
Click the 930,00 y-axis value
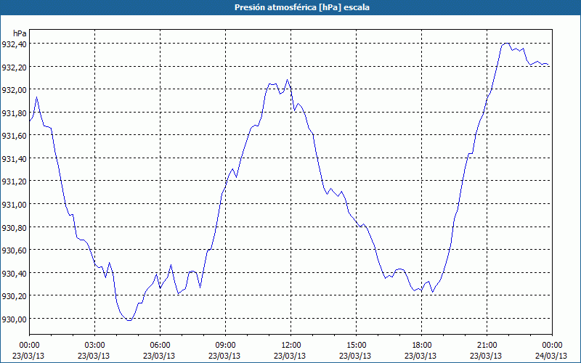point(14,319)
